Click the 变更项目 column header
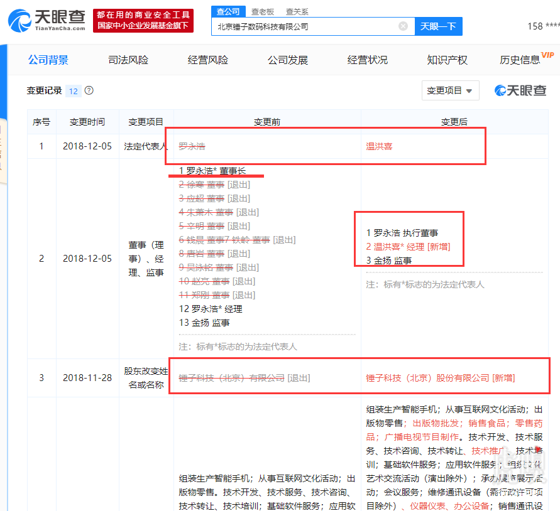 (146, 122)
